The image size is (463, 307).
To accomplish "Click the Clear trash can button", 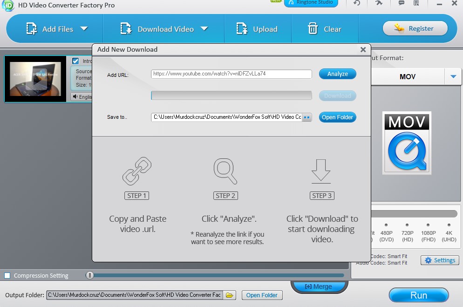I will click(x=325, y=29).
